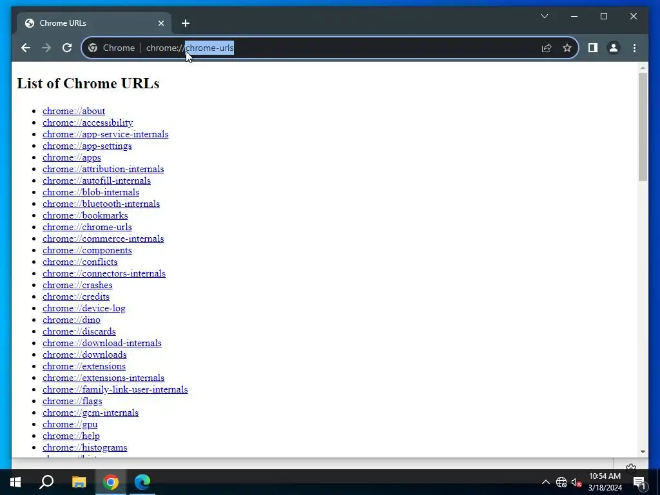Open chrome://bookmarks link

point(85,215)
